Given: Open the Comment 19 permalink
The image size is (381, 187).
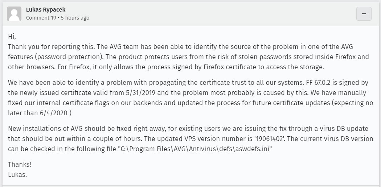Looking at the screenshot, I should [x=41, y=18].
